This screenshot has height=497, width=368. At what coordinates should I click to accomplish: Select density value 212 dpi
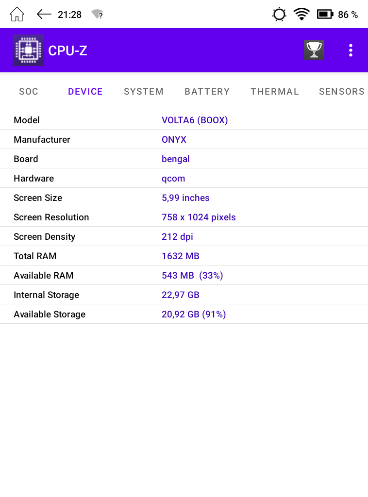[x=177, y=237]
